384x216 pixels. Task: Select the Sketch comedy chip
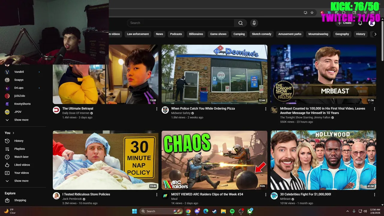pos(261,34)
